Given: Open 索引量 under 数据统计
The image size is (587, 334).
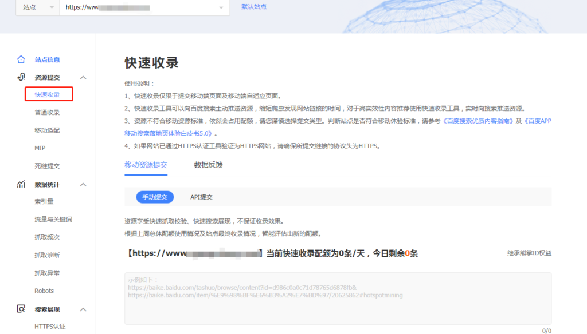Looking at the screenshot, I should click(44, 202).
